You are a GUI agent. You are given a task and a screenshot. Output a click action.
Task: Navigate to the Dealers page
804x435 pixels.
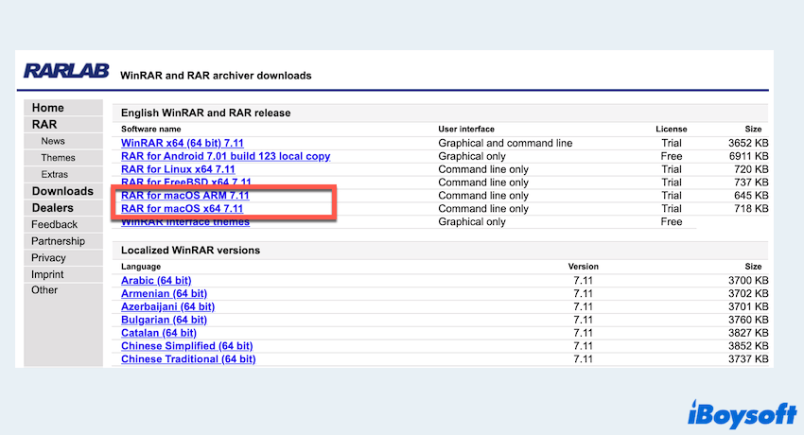(53, 208)
